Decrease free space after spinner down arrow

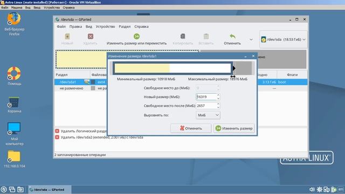tap(218, 107)
